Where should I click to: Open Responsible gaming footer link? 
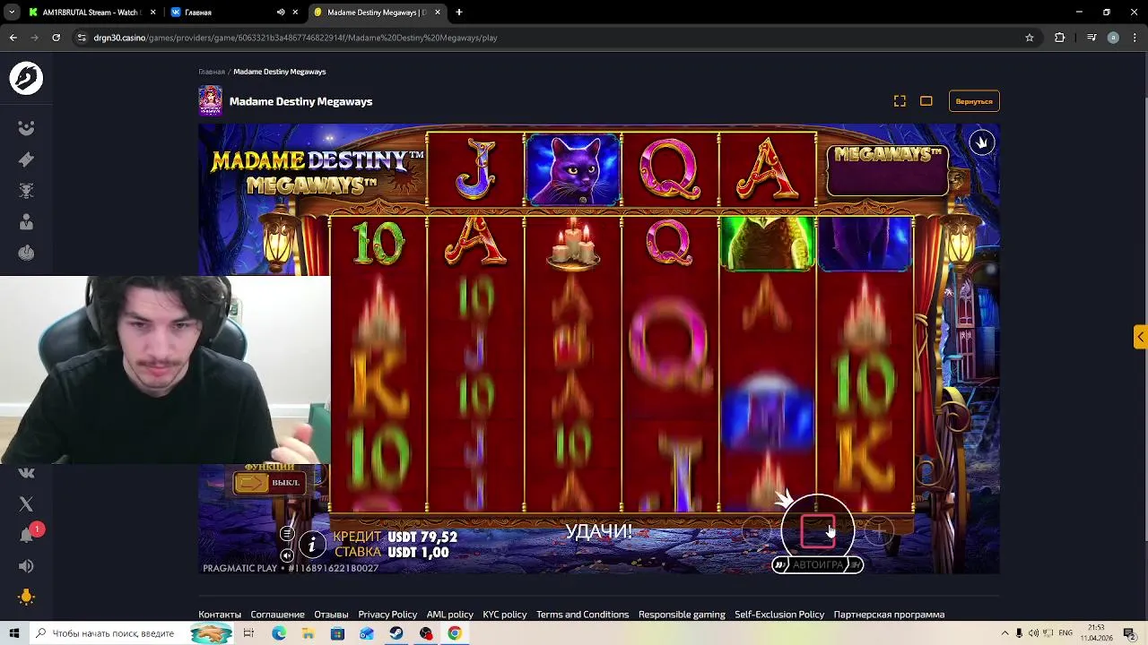(682, 615)
